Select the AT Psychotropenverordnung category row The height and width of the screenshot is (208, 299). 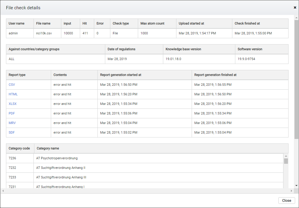coord(57,158)
